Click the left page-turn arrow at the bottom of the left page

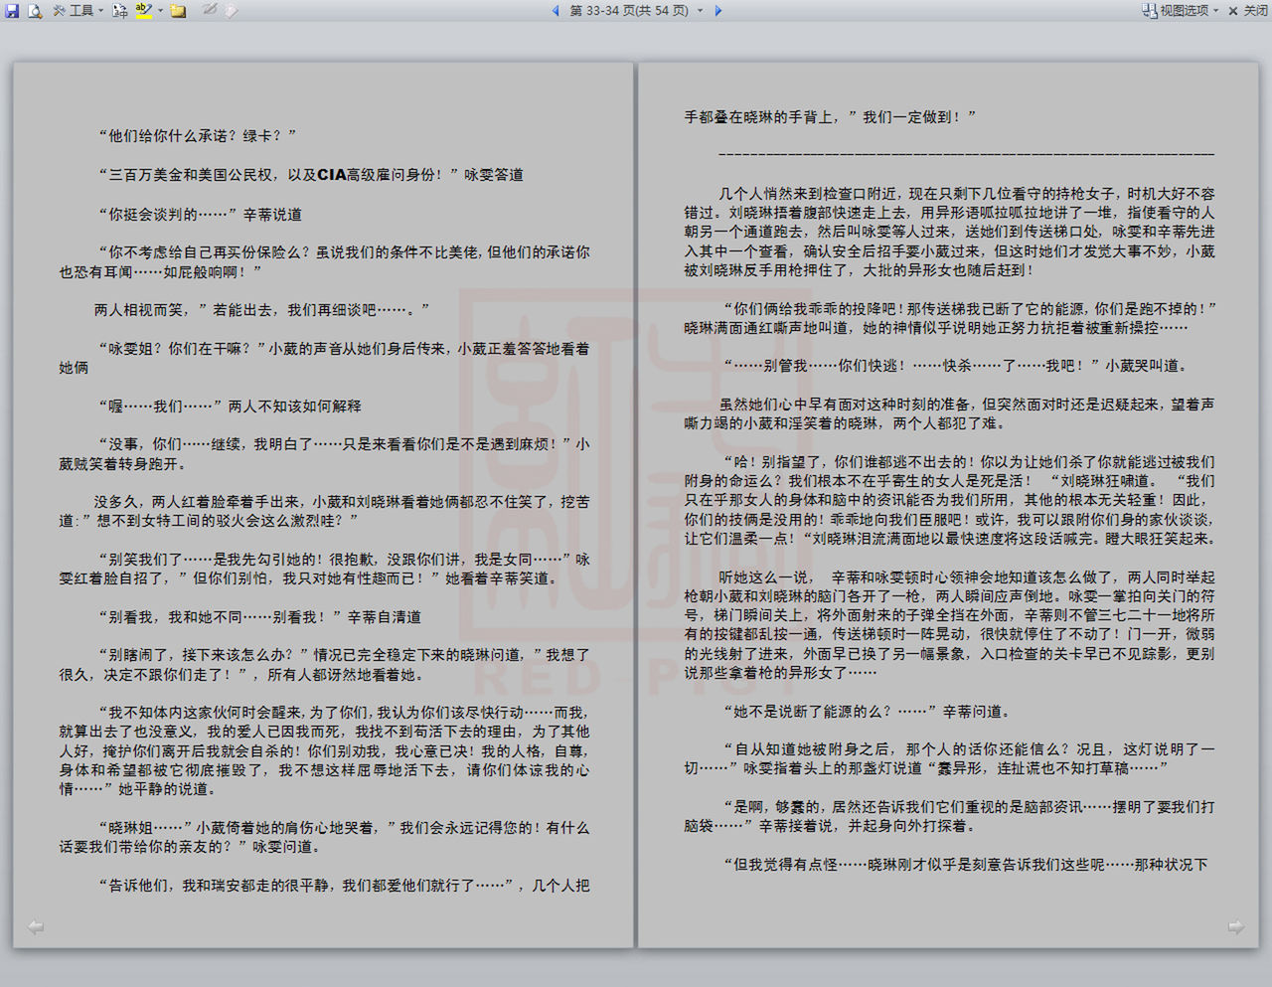(36, 927)
